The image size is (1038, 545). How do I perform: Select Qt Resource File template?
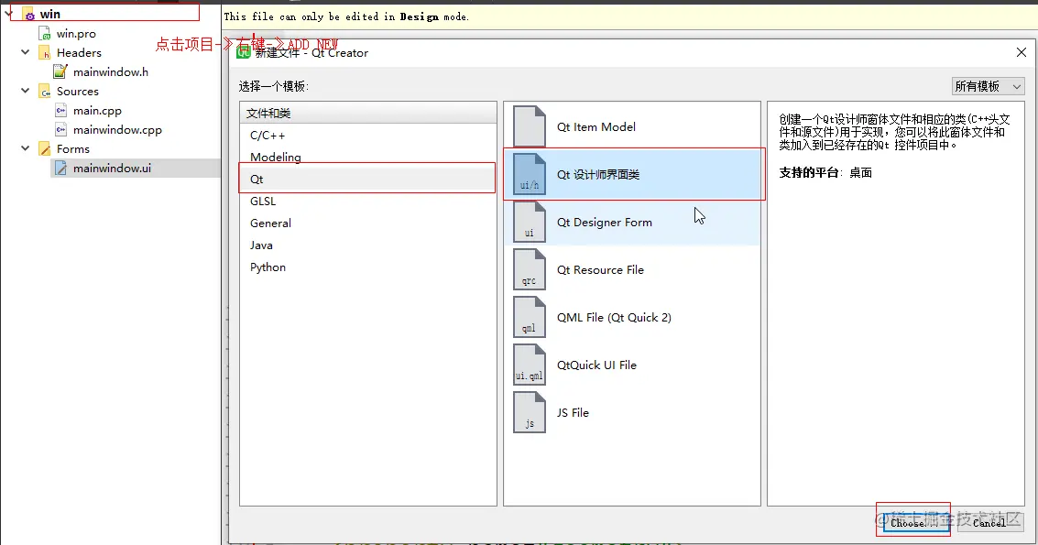point(632,269)
